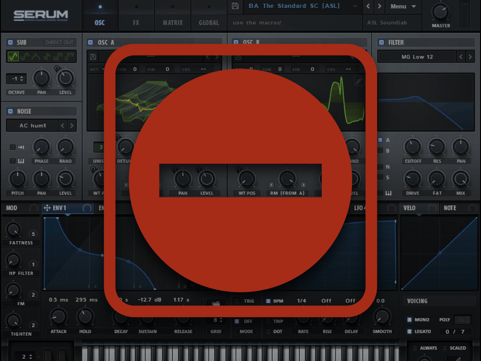This screenshot has height=361, width=481.
Task: Toggle the Filter enable switch
Action: (381, 42)
